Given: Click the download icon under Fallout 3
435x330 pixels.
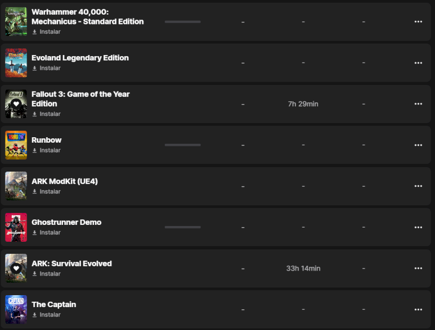Looking at the screenshot, I should coord(35,114).
